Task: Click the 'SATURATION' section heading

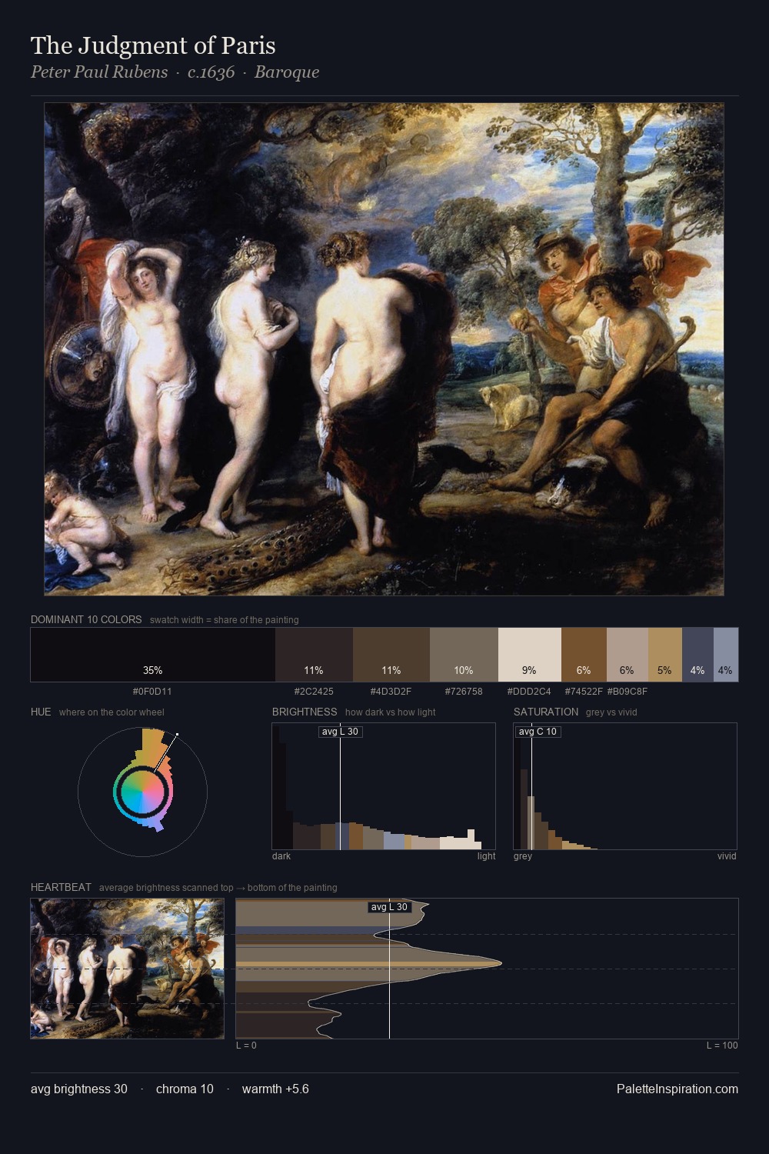Action: tap(546, 712)
